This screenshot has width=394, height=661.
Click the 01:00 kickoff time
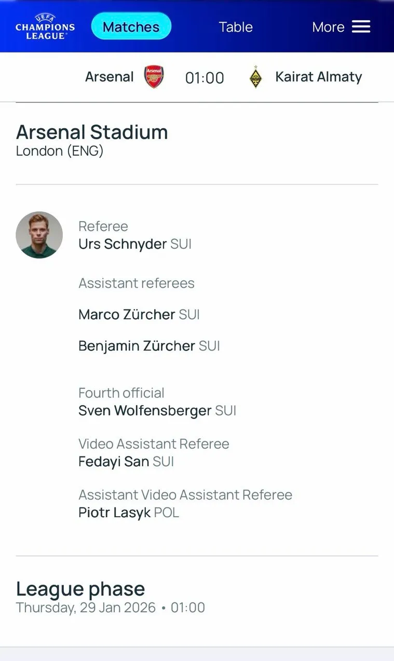(x=205, y=78)
